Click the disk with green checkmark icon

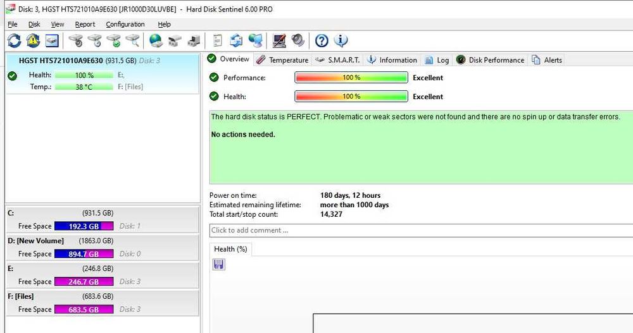[114, 40]
